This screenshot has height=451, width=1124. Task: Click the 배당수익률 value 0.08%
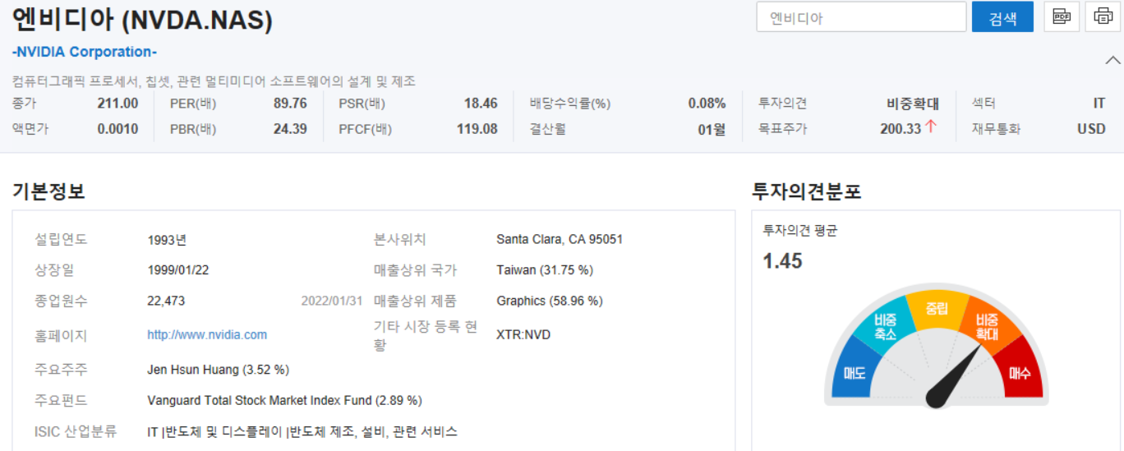coord(707,104)
